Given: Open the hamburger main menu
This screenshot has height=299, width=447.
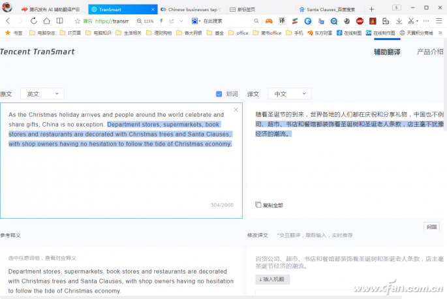Looking at the screenshot, I should 439,21.
